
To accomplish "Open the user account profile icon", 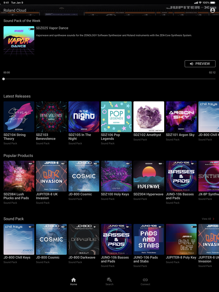I will click(212, 10).
